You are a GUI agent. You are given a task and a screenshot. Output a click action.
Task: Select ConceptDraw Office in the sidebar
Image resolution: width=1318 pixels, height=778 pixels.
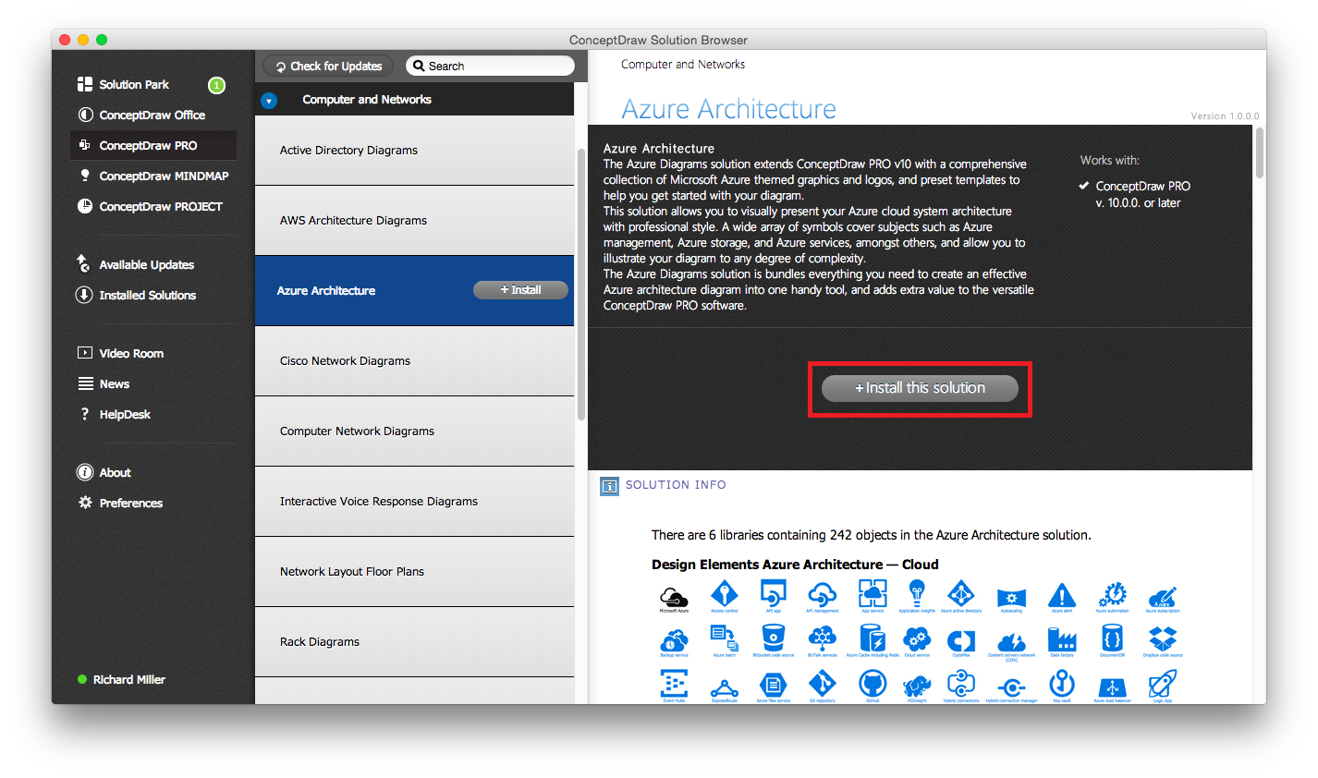coord(141,115)
